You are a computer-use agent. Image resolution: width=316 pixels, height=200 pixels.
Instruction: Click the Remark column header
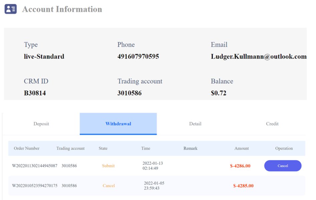point(191,148)
